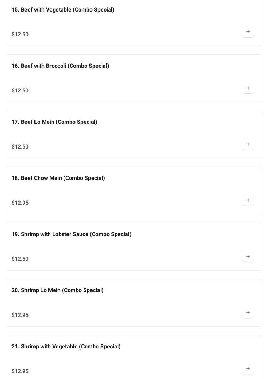Image resolution: width=268 pixels, height=379 pixels.
Task: Open 18. Beef Chow Mein item details
Action: click(58, 178)
